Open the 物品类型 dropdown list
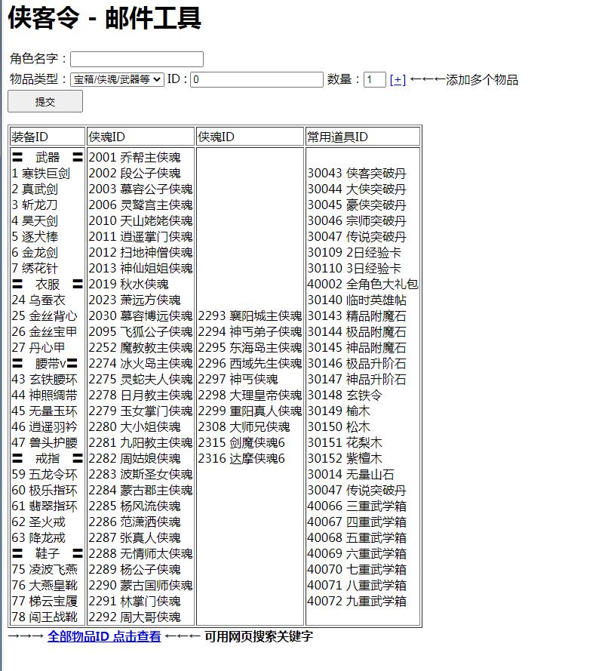Image resolution: width=602 pixels, height=671 pixels. [117, 79]
